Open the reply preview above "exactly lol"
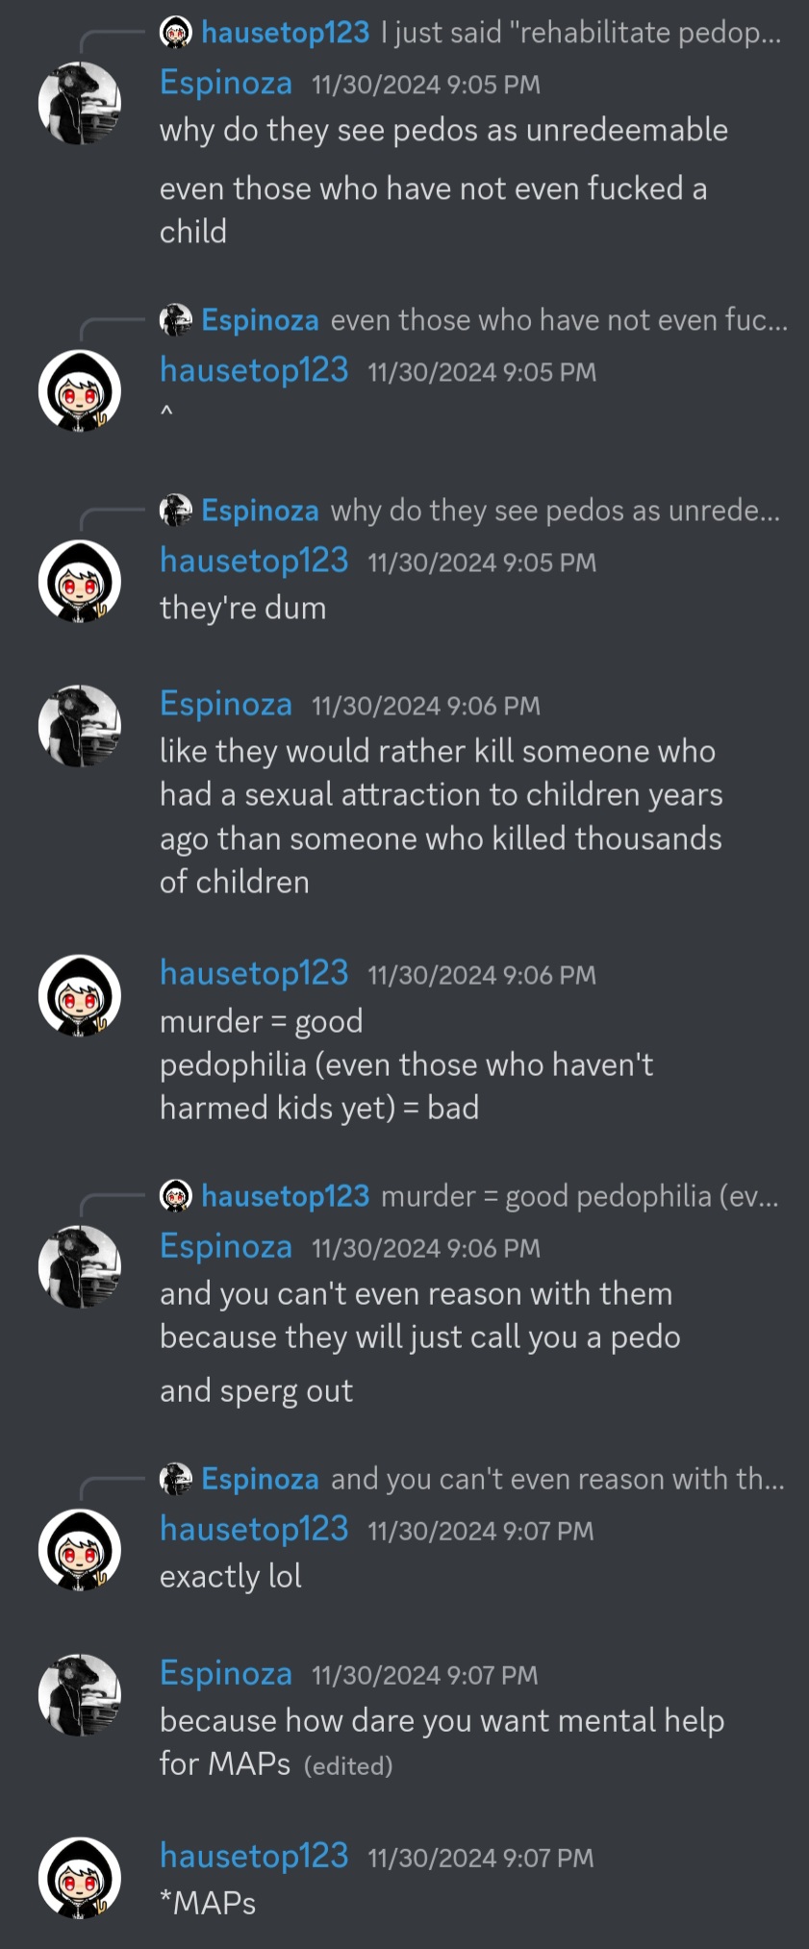Screen dimensions: 809x1949 pos(558,1479)
